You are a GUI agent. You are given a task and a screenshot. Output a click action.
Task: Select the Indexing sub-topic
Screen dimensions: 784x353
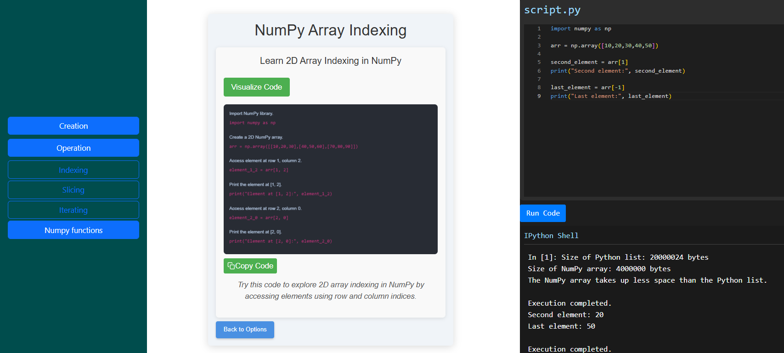point(73,170)
